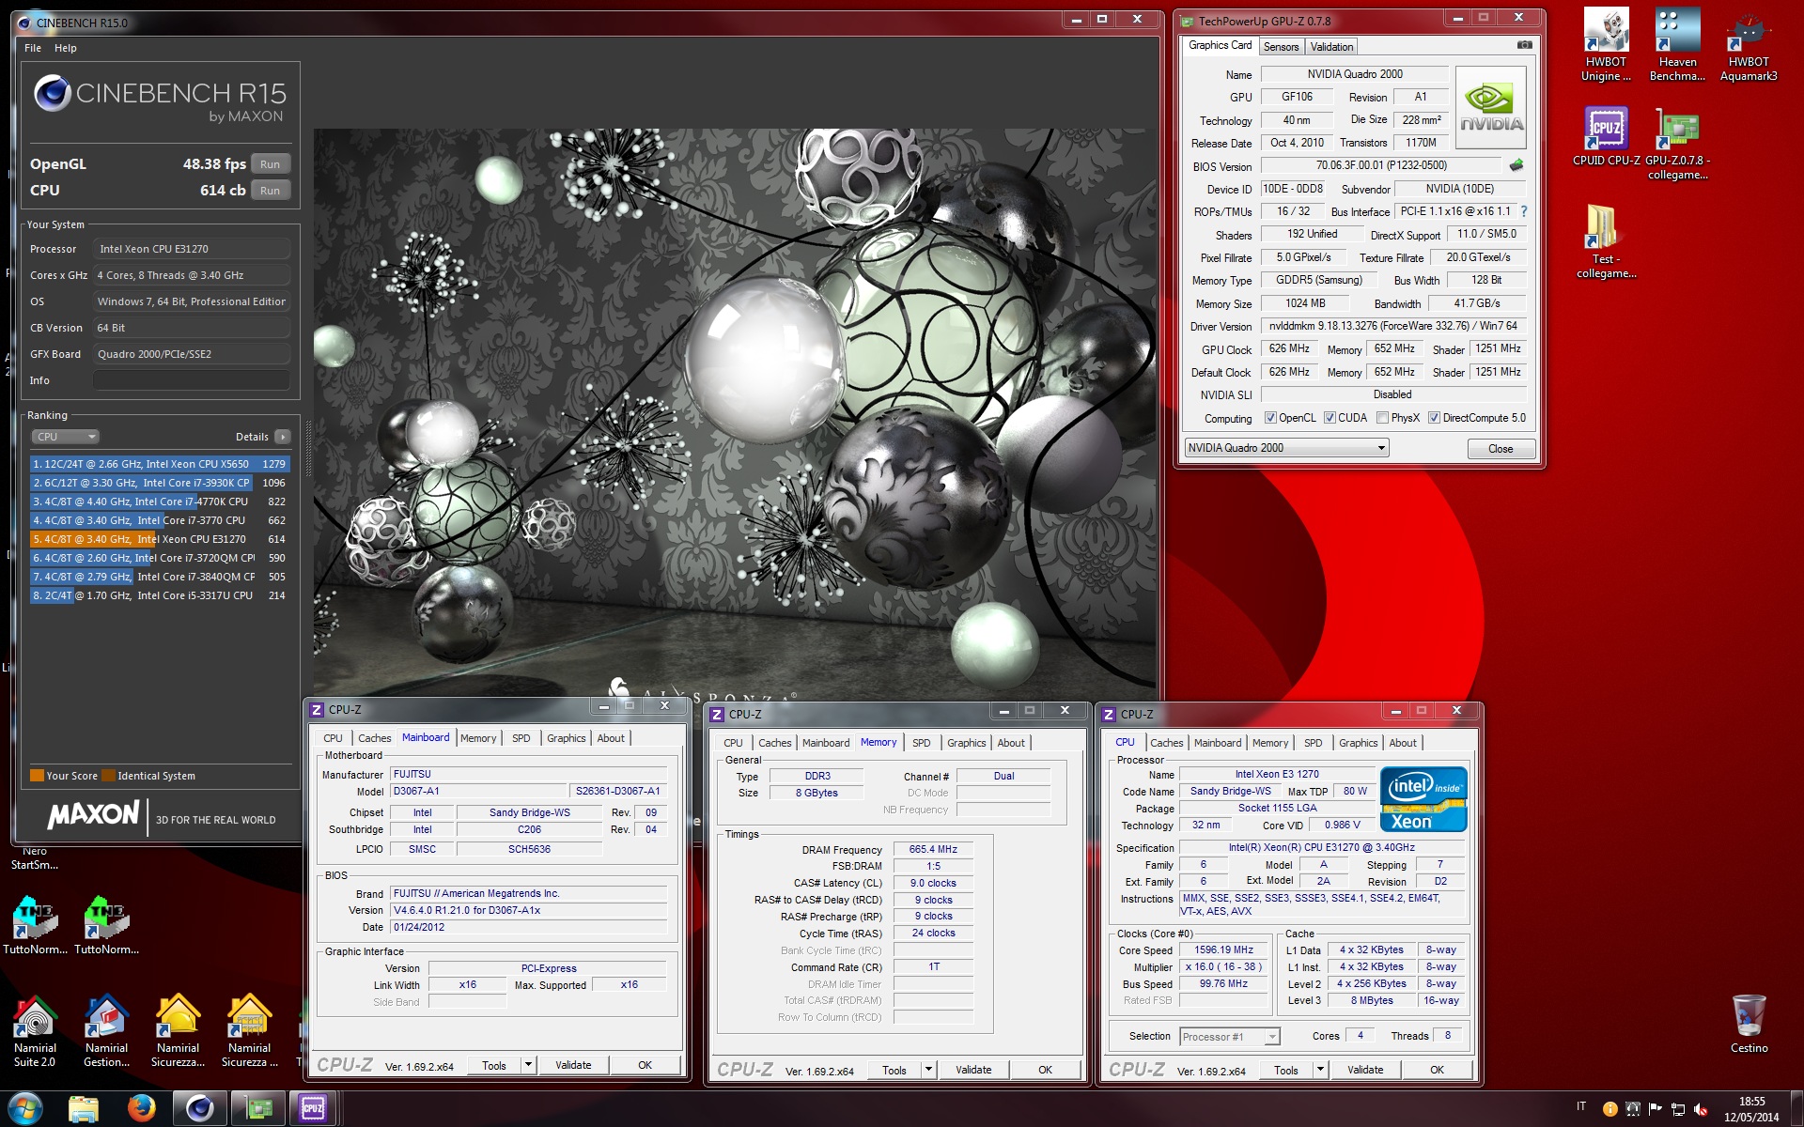The width and height of the screenshot is (1804, 1127).
Task: Open Namirial Gestion desktop shortcut
Action: pyautogui.click(x=106, y=1031)
